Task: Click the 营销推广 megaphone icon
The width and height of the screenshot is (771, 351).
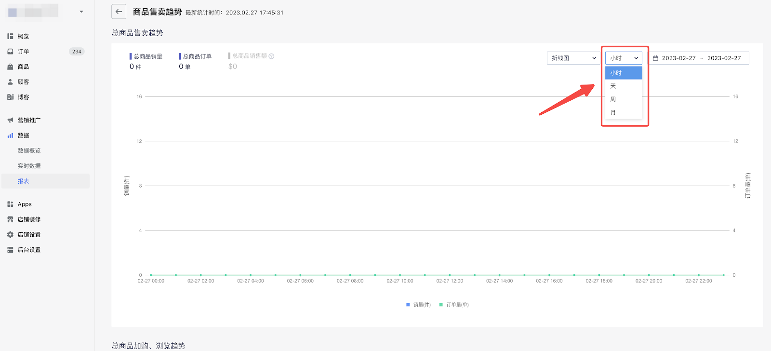Action: click(10, 120)
